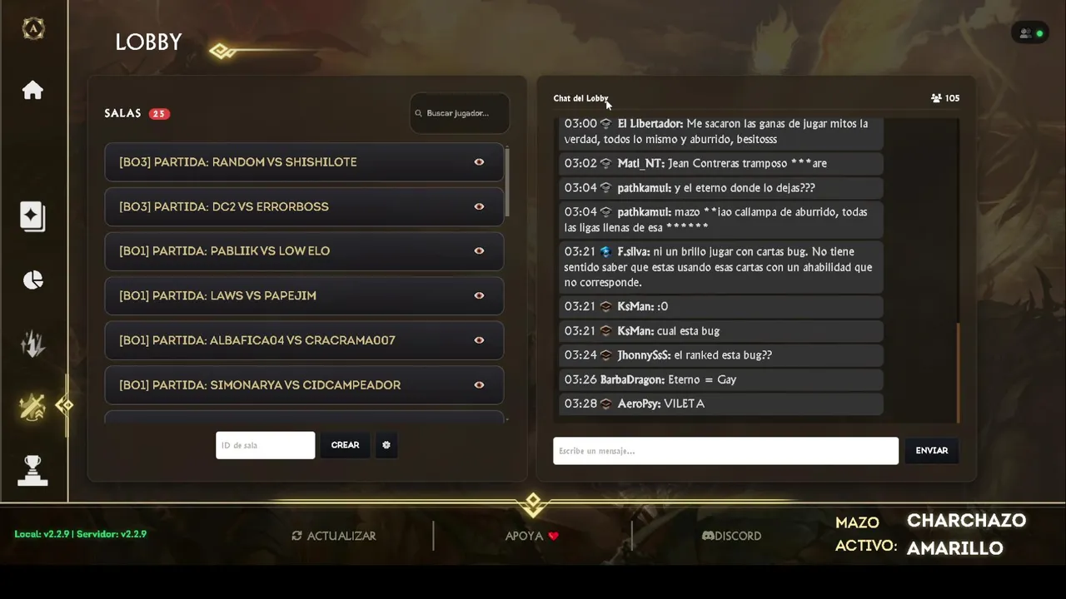The image size is (1066, 599).
Task: Select the crossed swords lobby icon
Action: pos(32,407)
